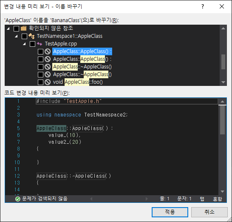Select the void AppleClass::foo() row
Screen dimensions: 232x222
click(78, 82)
